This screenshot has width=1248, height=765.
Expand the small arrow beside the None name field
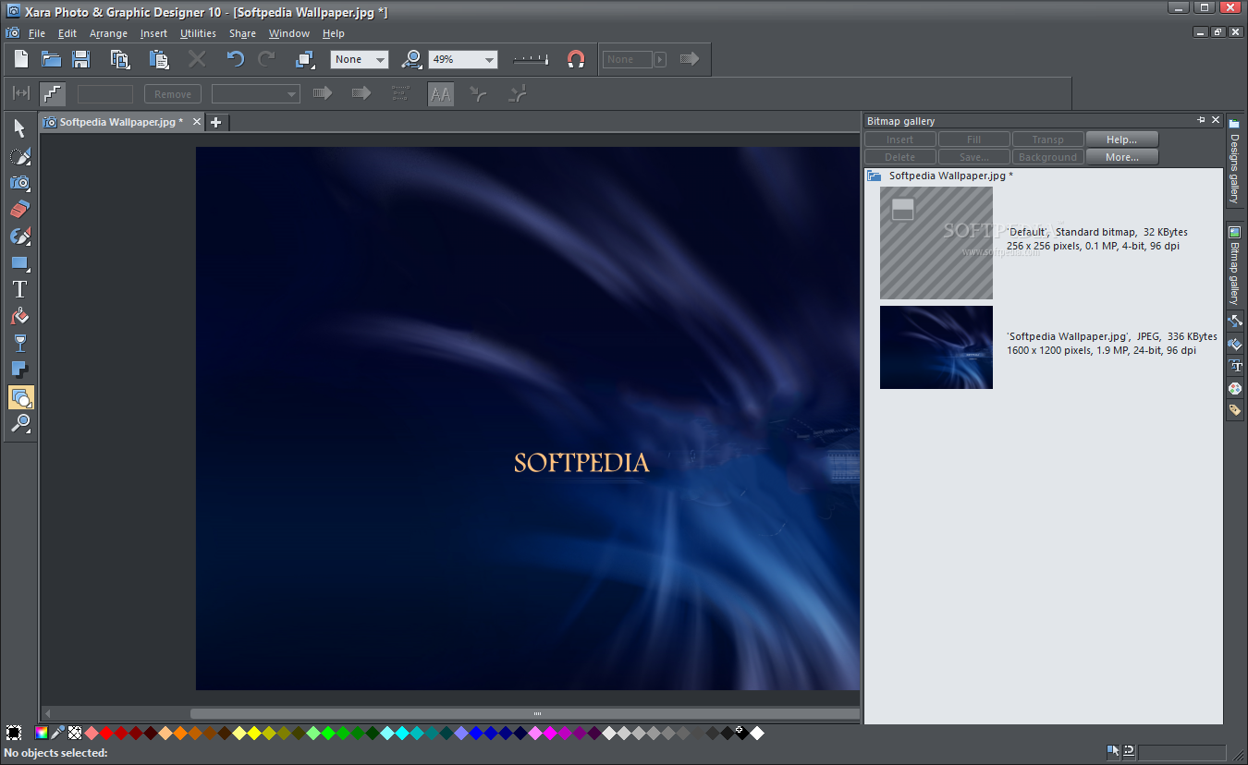tap(659, 59)
